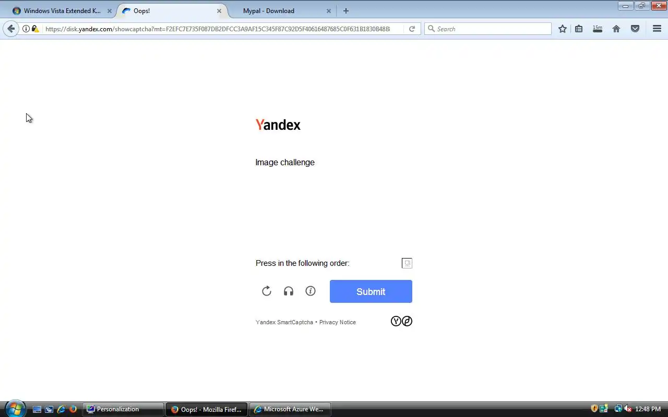This screenshot has width=668, height=417.
Task: Bookmark this page with the star icon
Action: 562,29
